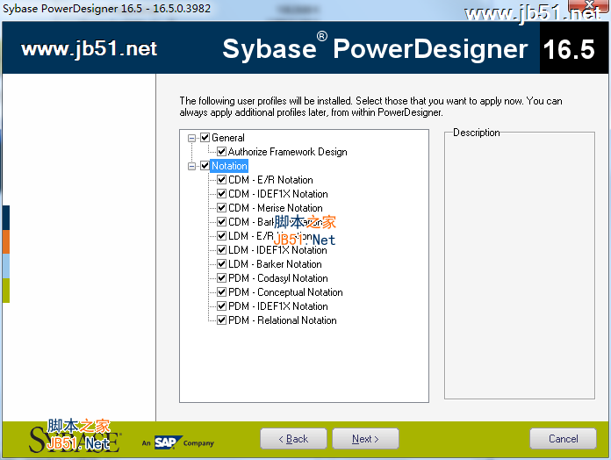611x460 pixels.
Task: Toggle Authorize Framework Design checkbox
Action: 221,152
